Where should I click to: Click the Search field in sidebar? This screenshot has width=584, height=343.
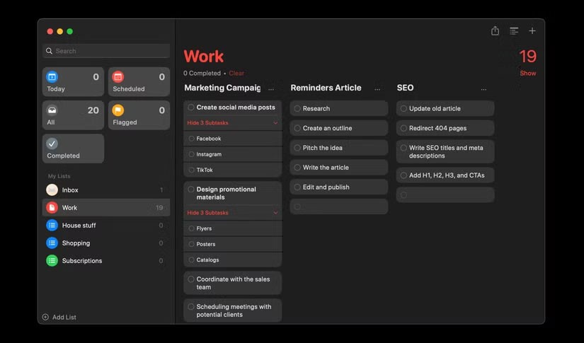click(106, 51)
